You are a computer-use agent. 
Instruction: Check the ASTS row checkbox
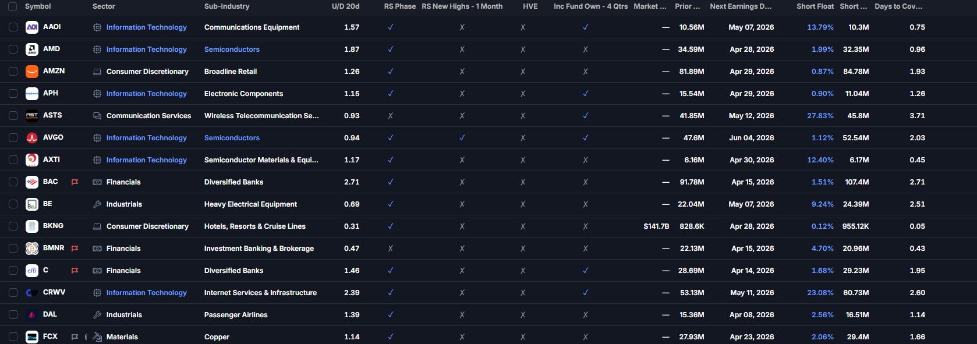tap(13, 116)
